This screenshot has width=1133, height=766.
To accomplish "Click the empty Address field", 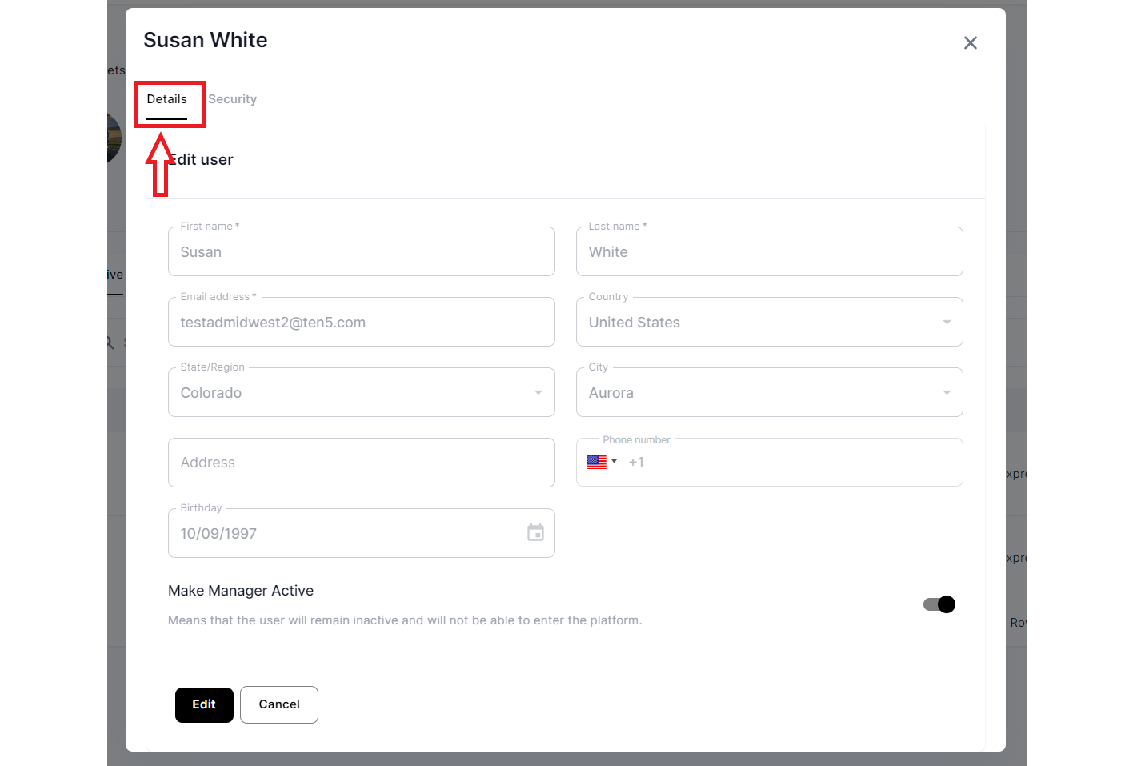I will 360,463.
